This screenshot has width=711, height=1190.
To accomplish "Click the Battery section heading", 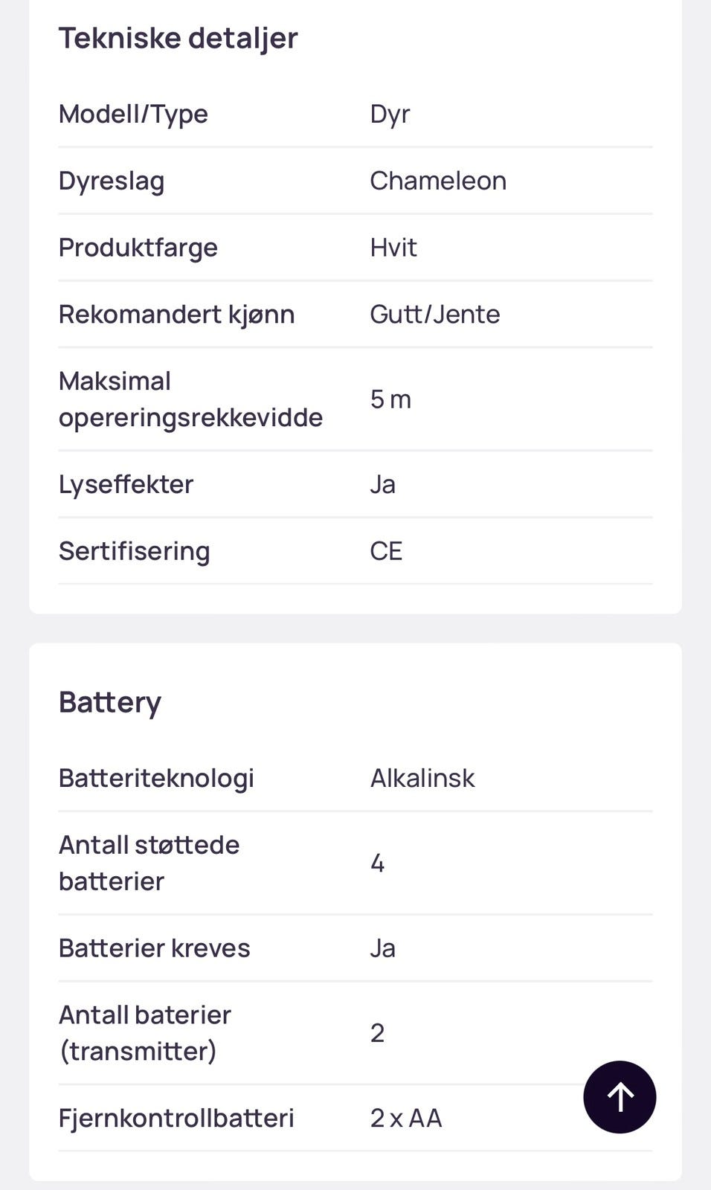I will (110, 702).
